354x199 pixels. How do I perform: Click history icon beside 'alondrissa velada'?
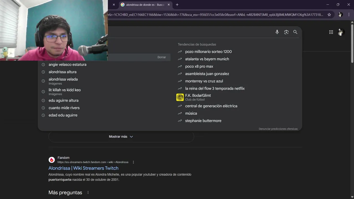43,81
